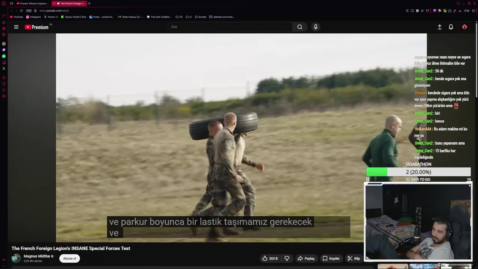
Task: Switch to Fransız Yabancı Lejyonu tab
Action: (x=32, y=3)
